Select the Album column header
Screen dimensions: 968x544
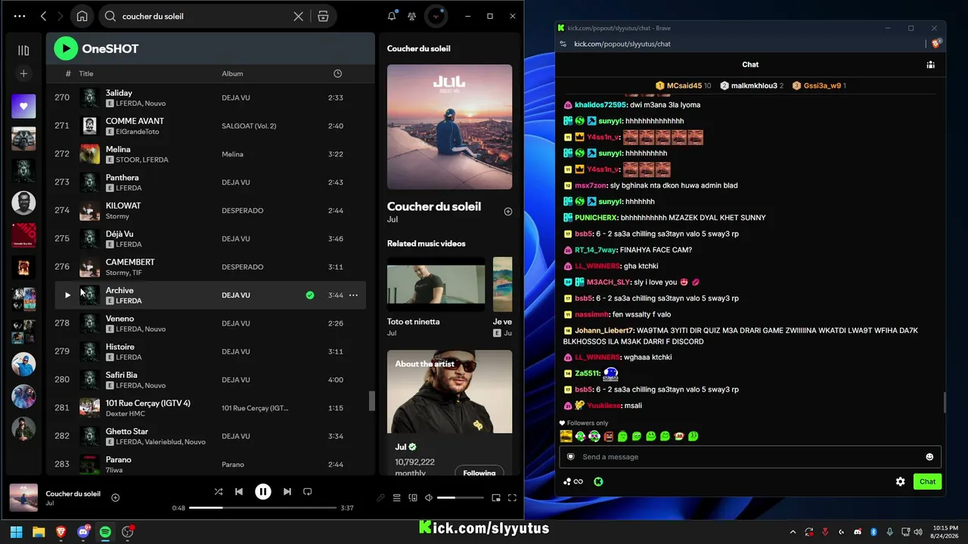[232, 73]
